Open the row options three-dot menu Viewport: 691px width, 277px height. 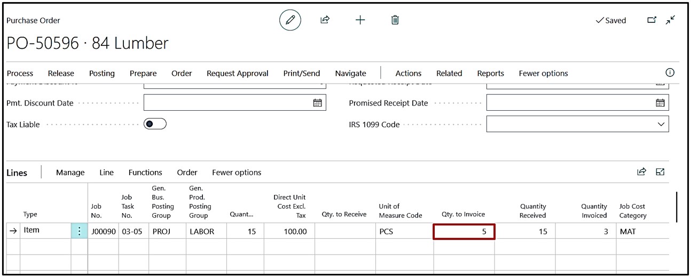[79, 231]
